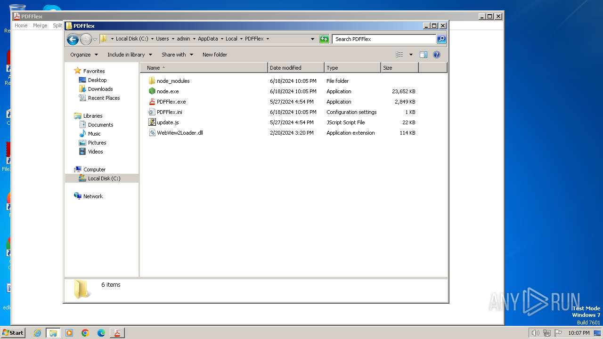The height and width of the screenshot is (339, 603).
Task: Open Google Chrome from taskbar
Action: pos(85,333)
